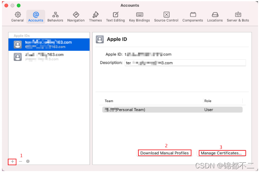Open Source Control preferences
The width and height of the screenshot is (260, 173).
166,16
